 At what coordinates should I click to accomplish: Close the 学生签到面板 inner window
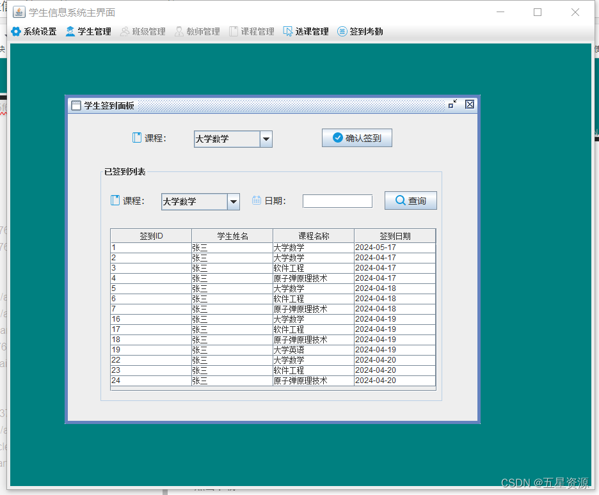(469, 104)
